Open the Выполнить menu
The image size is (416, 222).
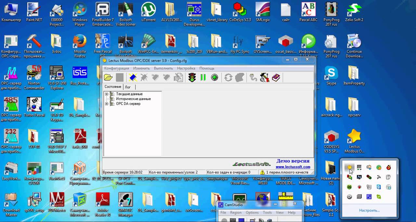coord(163,68)
